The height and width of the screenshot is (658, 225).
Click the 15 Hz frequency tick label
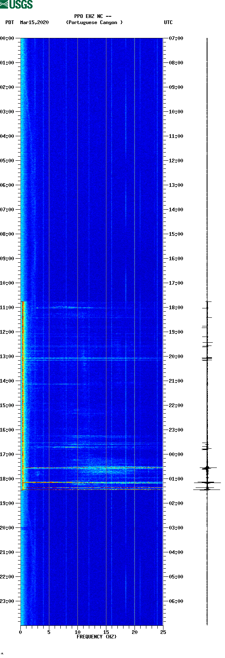[x=106, y=632]
